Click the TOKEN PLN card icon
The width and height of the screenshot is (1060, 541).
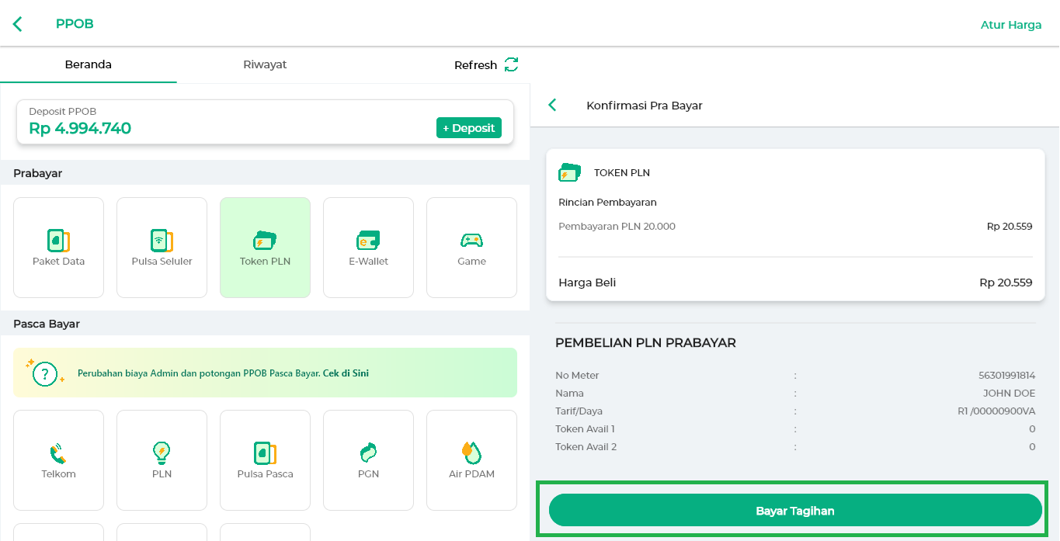click(570, 172)
